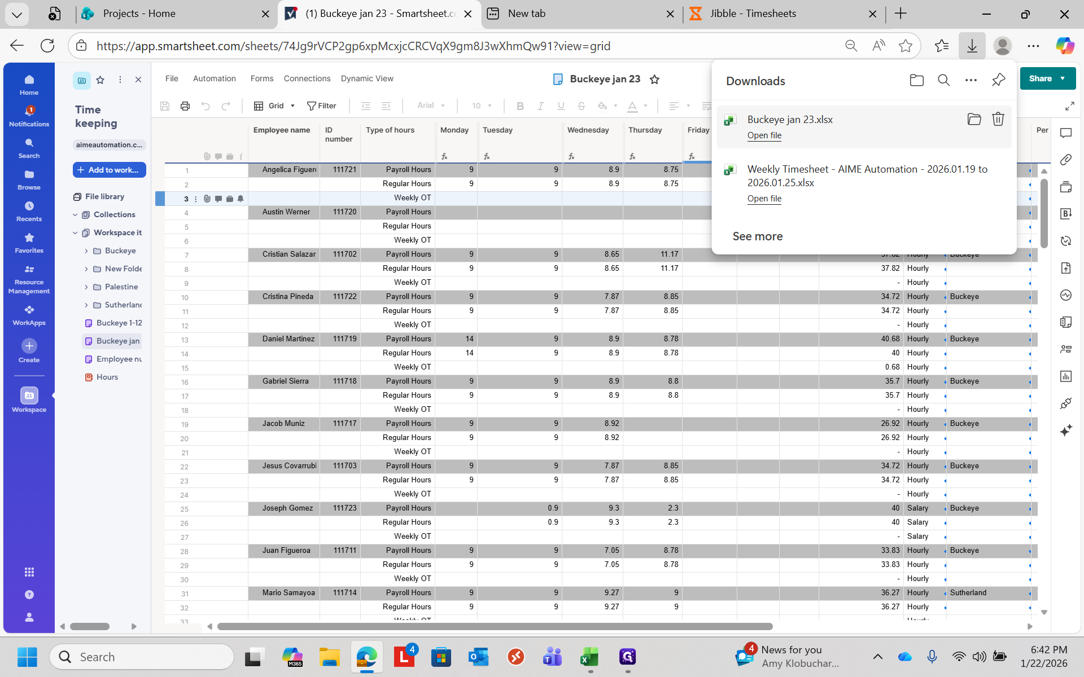Click the Print icon in toolbar

coord(185,105)
